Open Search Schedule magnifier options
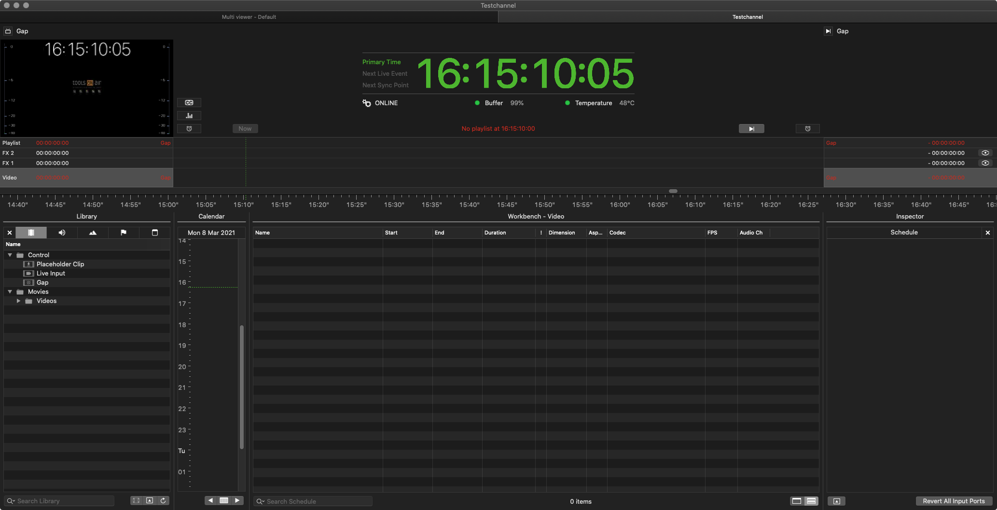This screenshot has width=997, height=510. pos(260,501)
